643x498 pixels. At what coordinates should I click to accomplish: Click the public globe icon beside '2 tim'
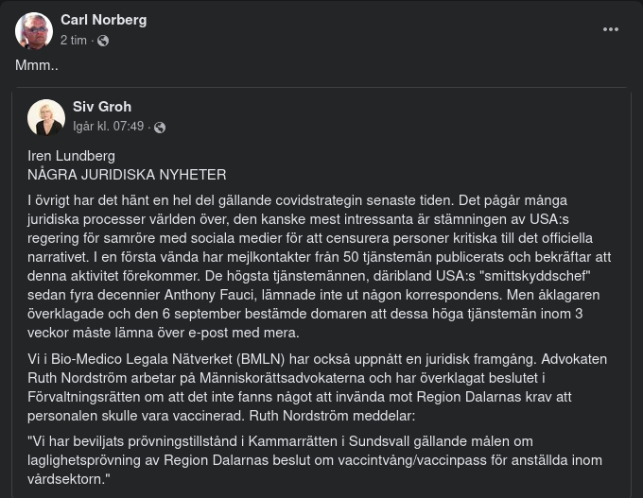pyautogui.click(x=103, y=41)
